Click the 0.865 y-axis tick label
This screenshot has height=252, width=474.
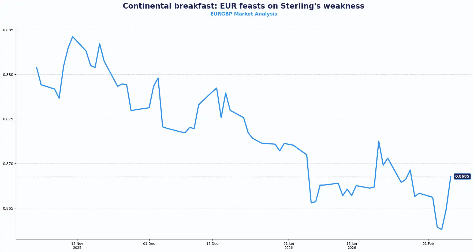tap(8, 208)
